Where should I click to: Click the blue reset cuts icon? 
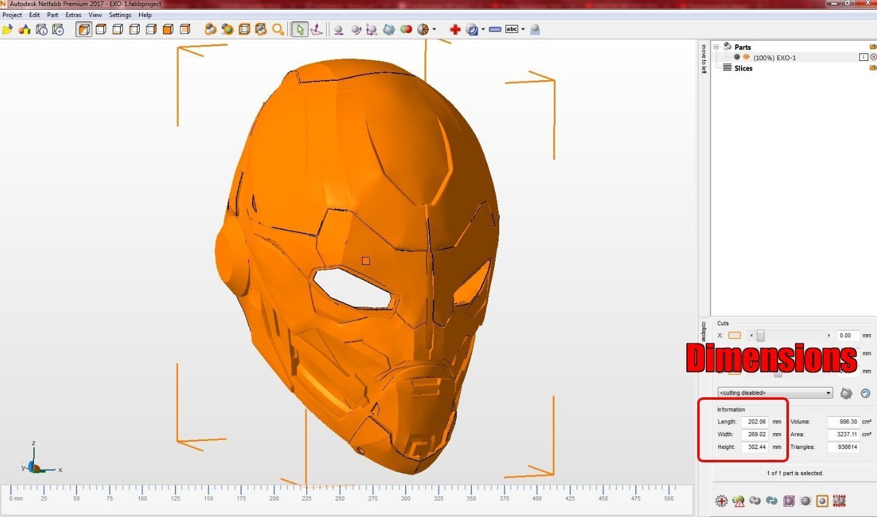tap(865, 393)
